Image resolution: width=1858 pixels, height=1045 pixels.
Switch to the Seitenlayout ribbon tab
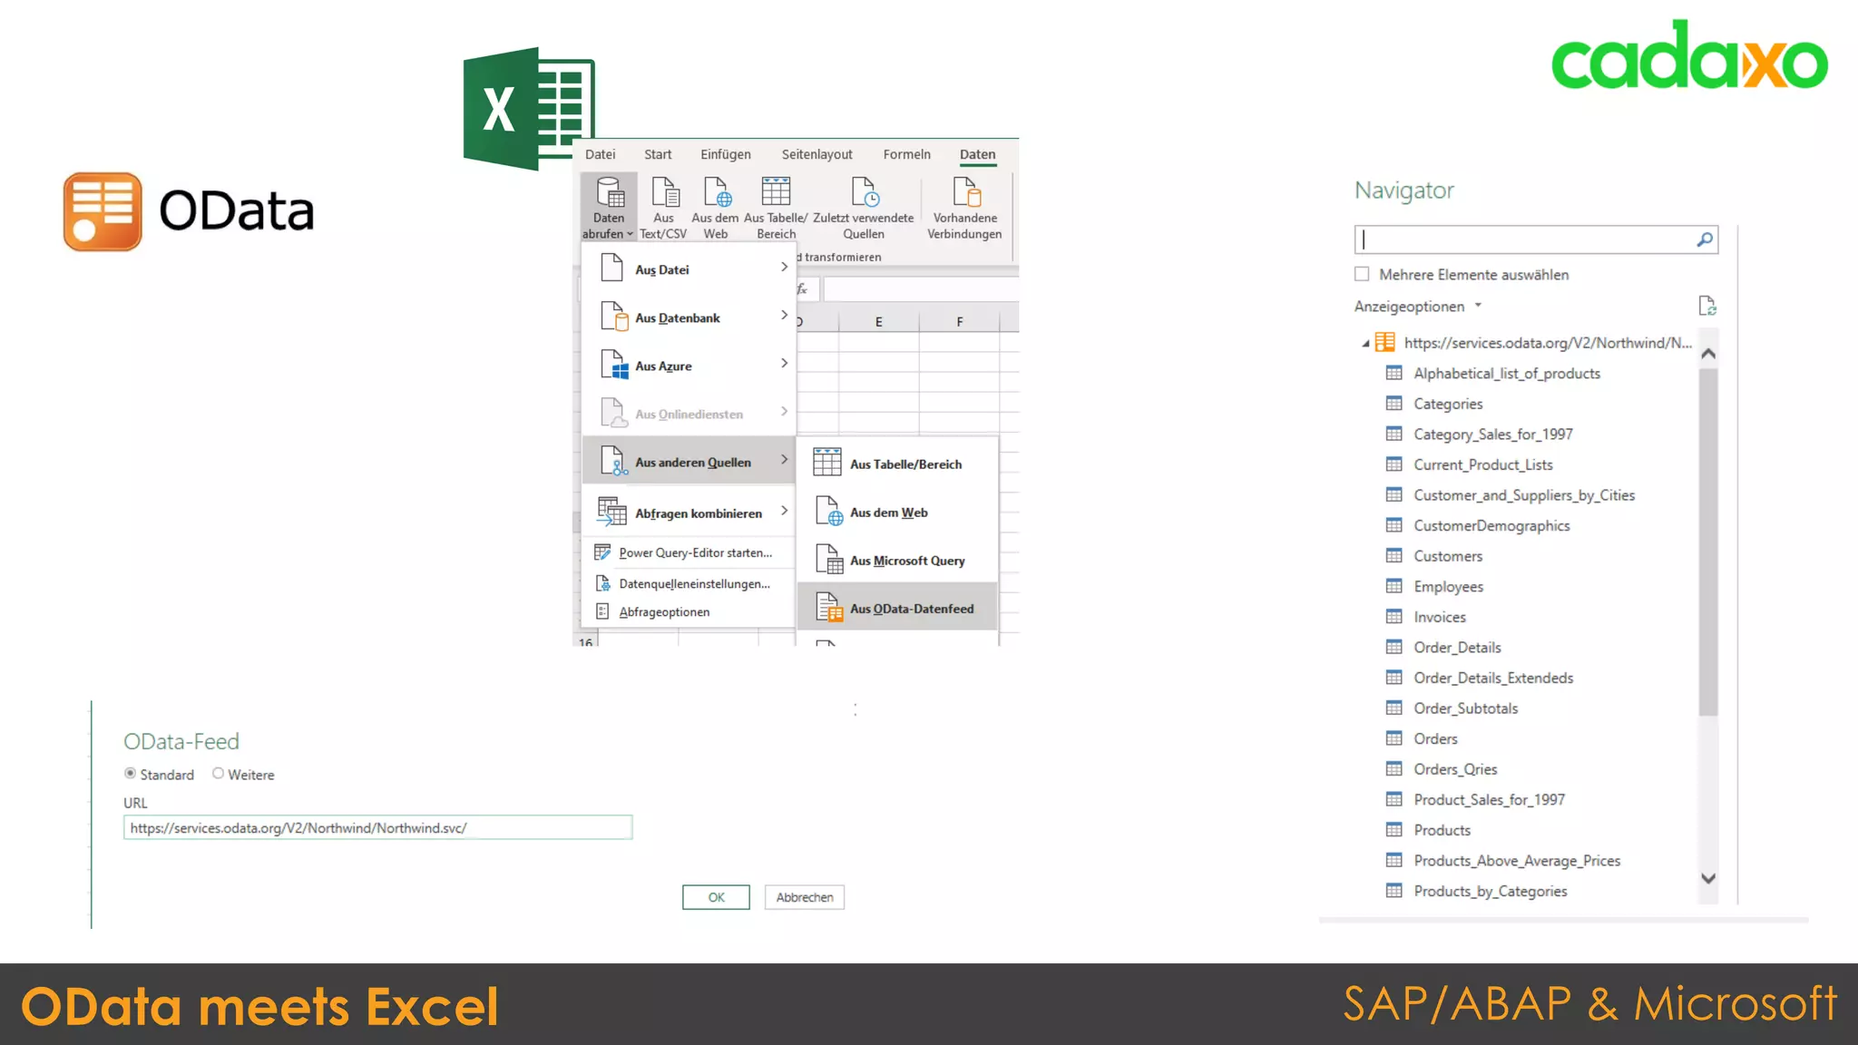pyautogui.click(x=817, y=154)
